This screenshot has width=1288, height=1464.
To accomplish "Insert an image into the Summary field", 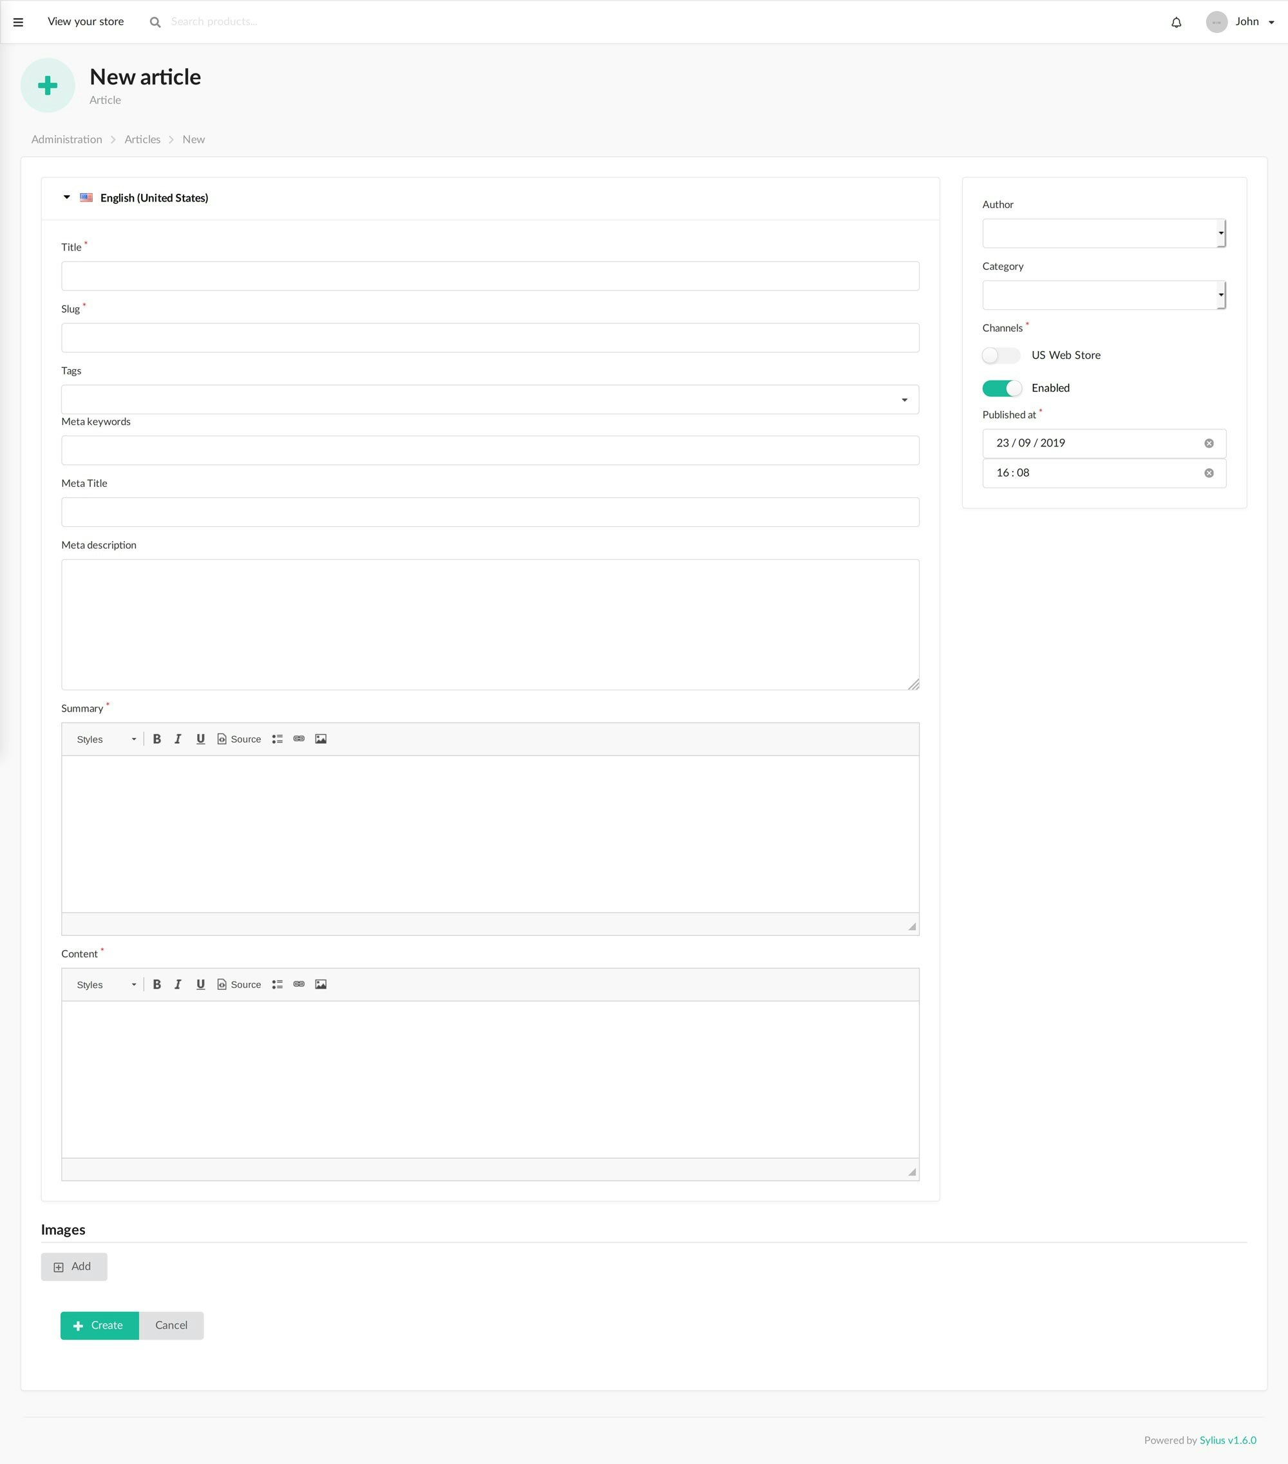I will click(x=321, y=739).
